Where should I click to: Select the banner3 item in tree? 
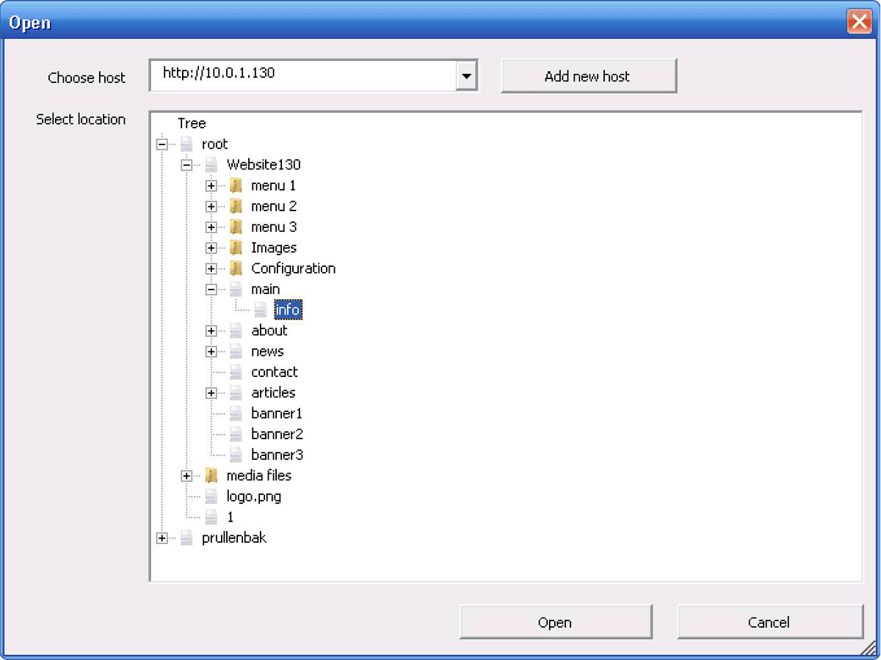pyautogui.click(x=277, y=455)
